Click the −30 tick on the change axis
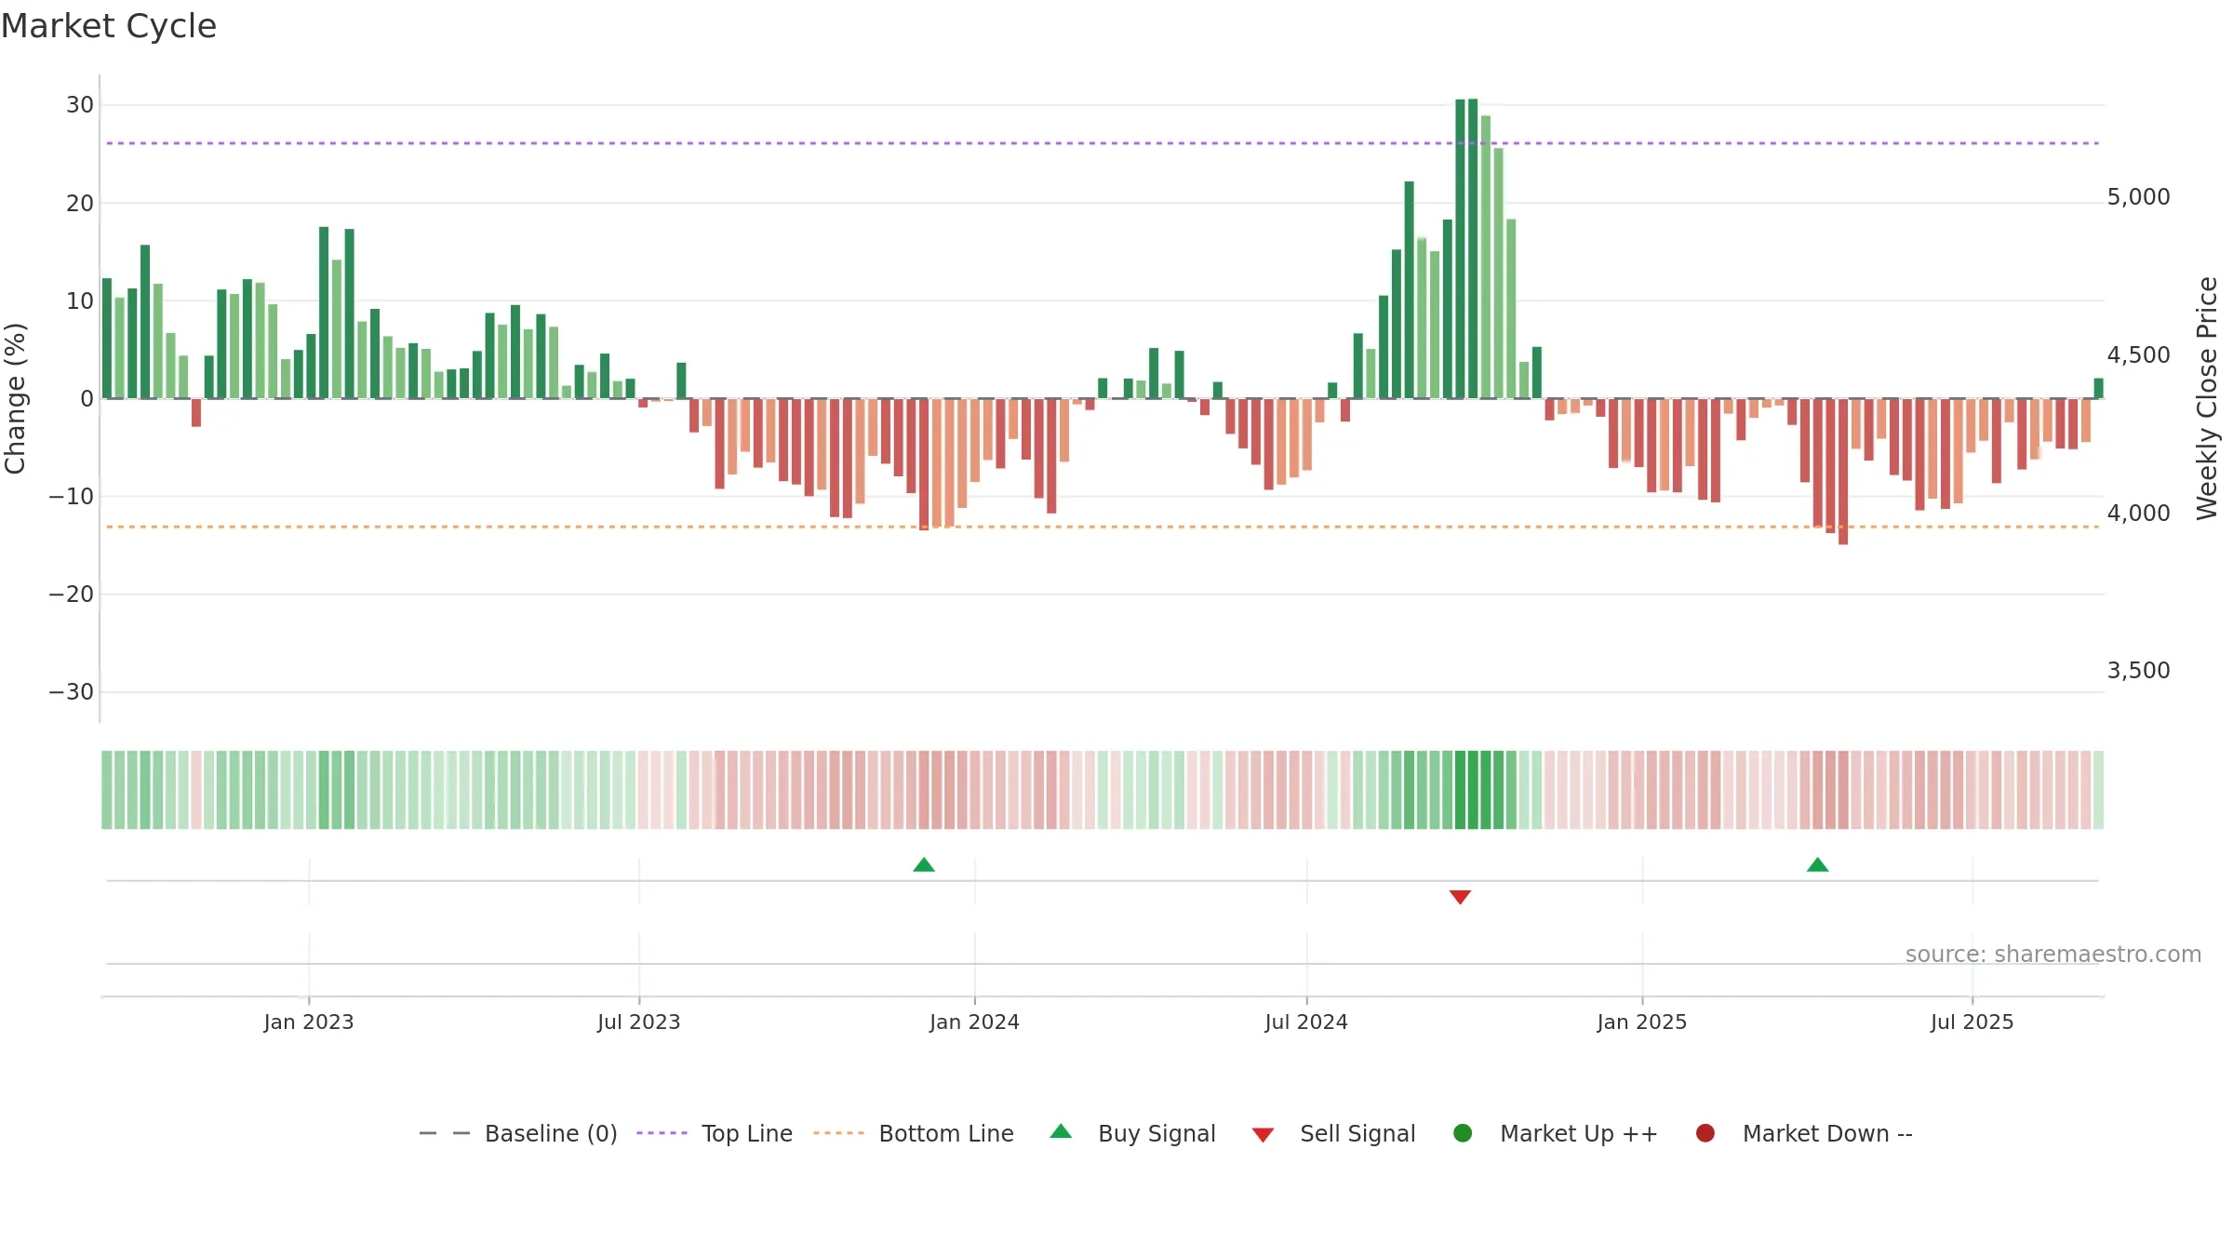This screenshot has width=2233, height=1256. (72, 692)
